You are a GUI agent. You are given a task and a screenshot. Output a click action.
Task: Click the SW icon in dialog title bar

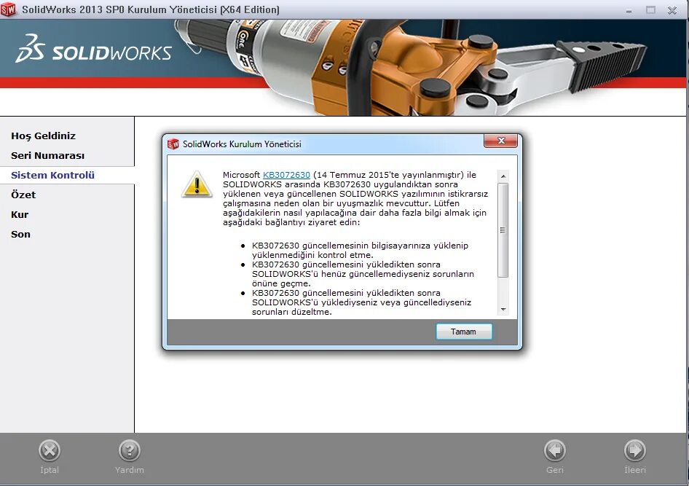(x=173, y=144)
